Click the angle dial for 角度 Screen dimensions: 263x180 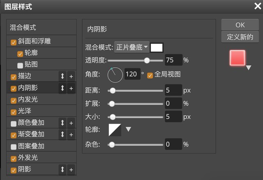115,75
